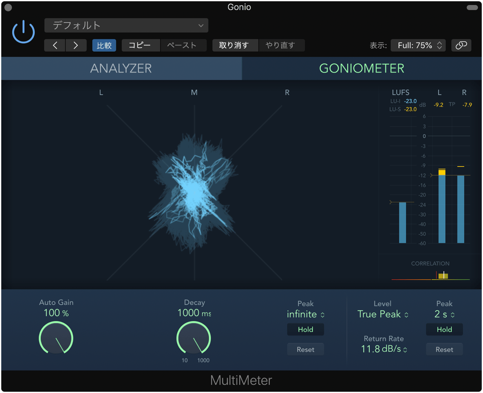The height and width of the screenshot is (393, 483).
Task: Click the chain link icon near 表示
Action: click(x=461, y=44)
